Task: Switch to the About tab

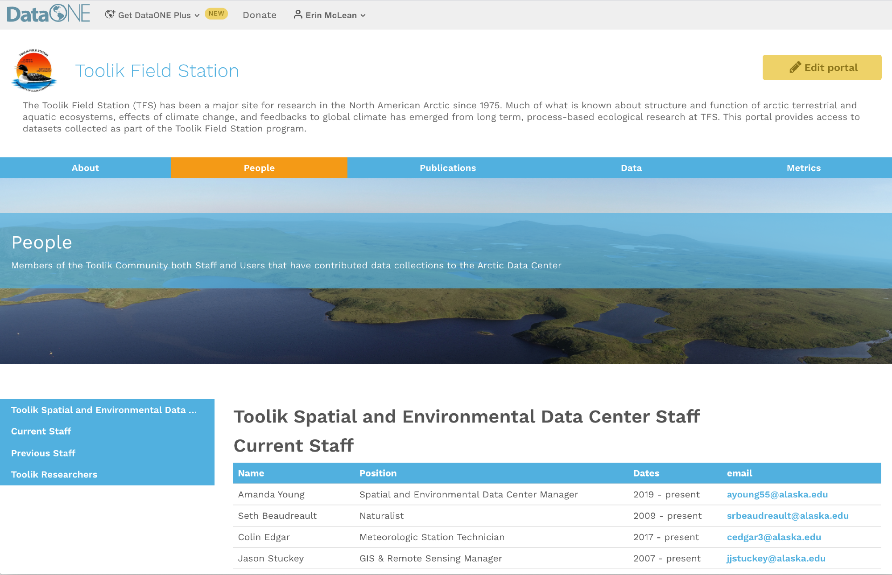Action: coord(85,168)
